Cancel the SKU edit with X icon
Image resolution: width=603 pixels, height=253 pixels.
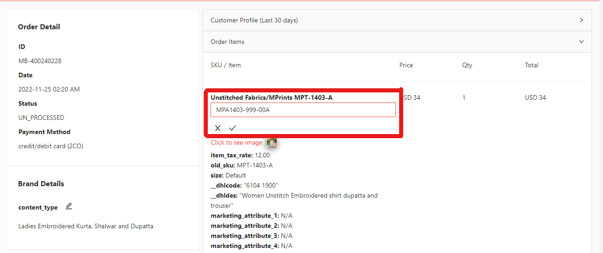[x=218, y=128]
